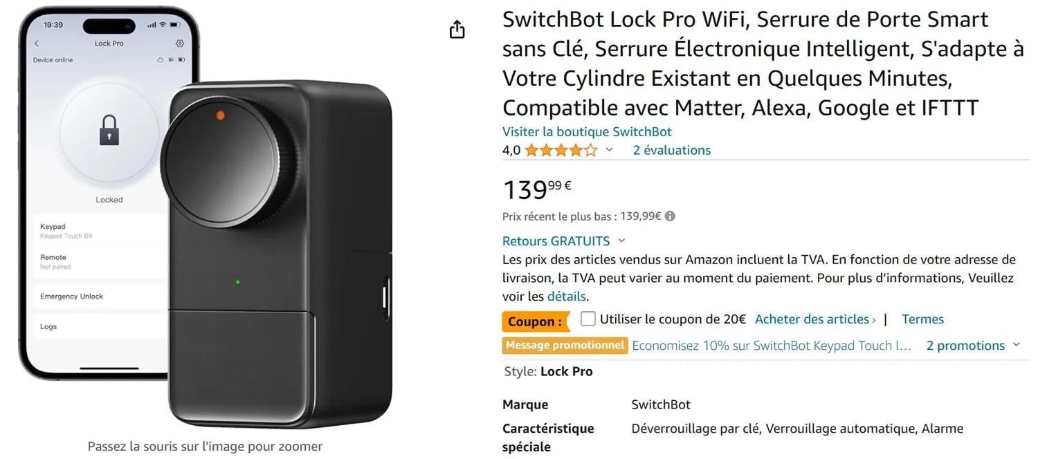Open the Visiter la boutique SwitchBot link

(587, 131)
